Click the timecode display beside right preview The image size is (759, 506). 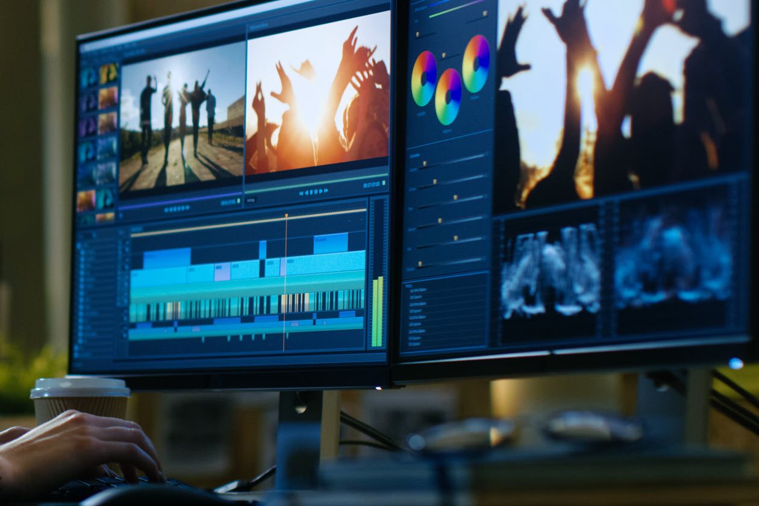[371, 185]
